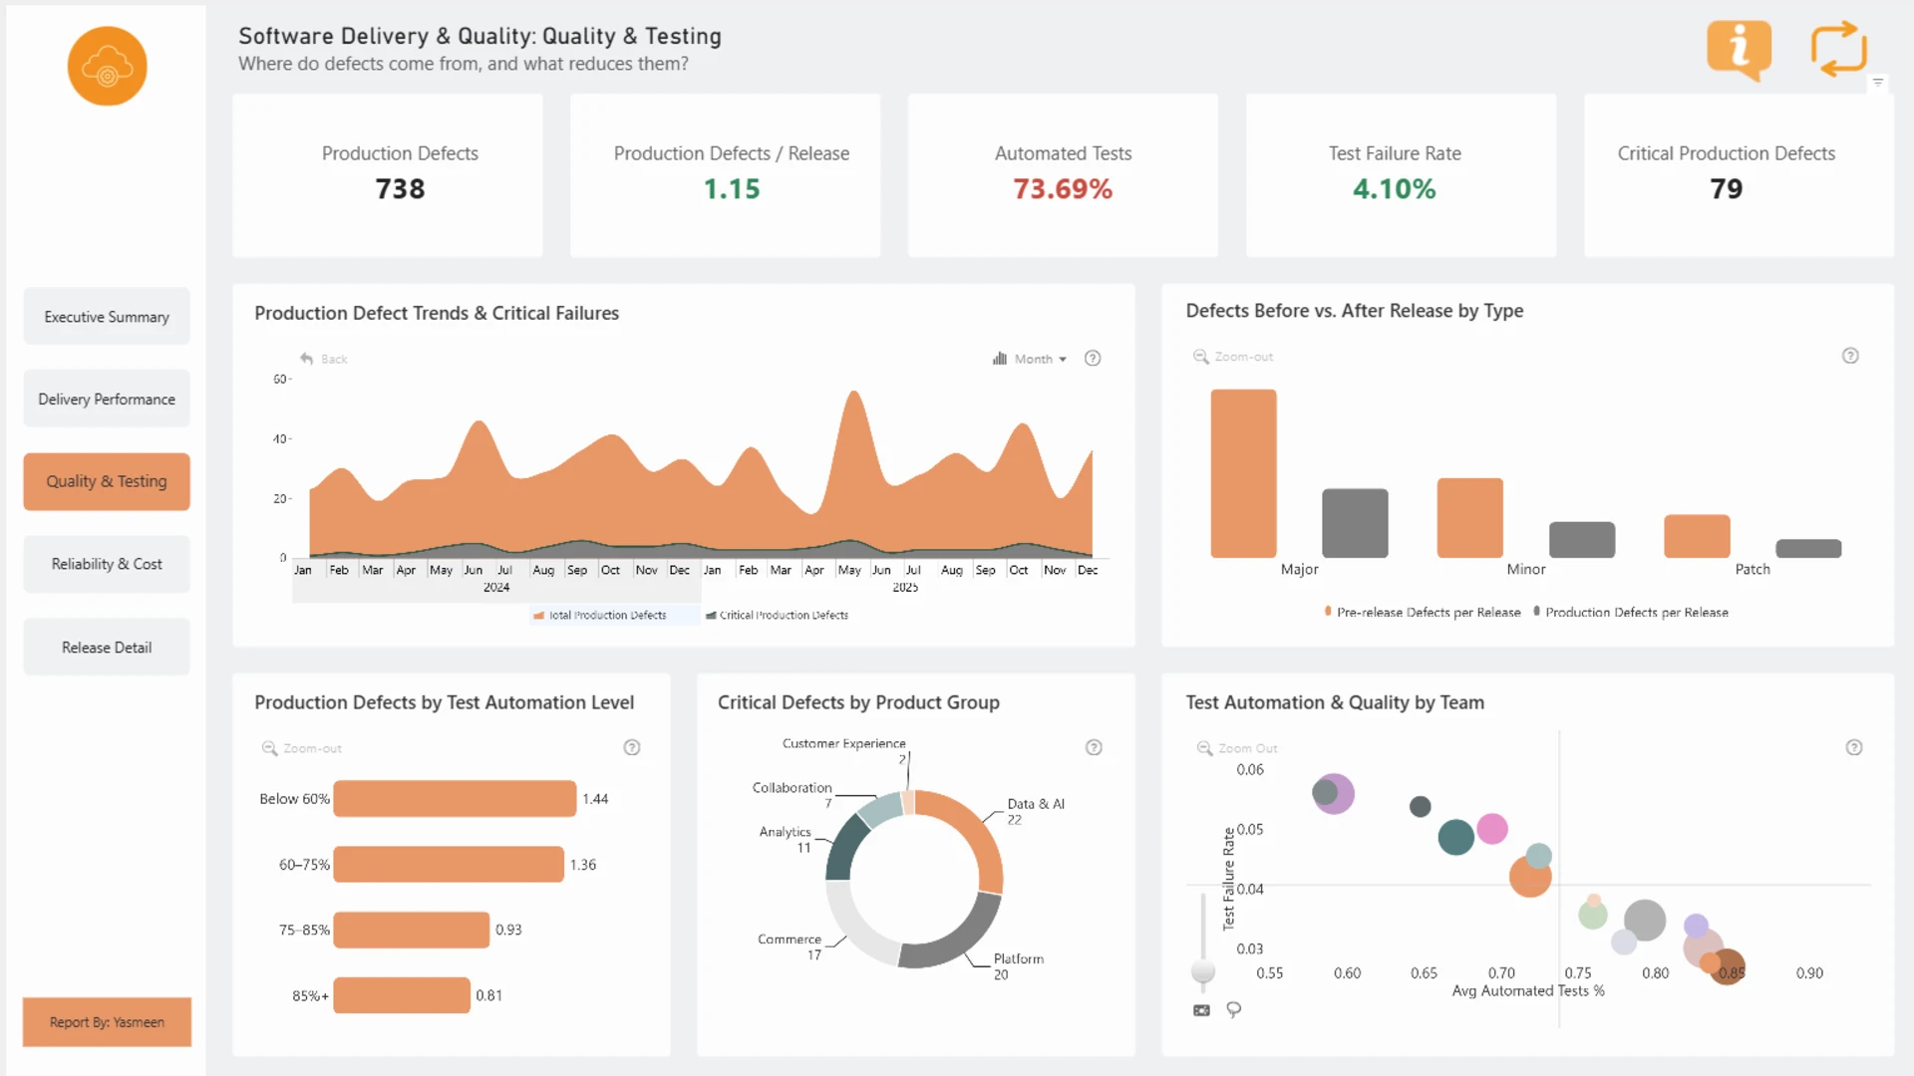Toggle Pre-release Defects per Release legend

(1423, 612)
